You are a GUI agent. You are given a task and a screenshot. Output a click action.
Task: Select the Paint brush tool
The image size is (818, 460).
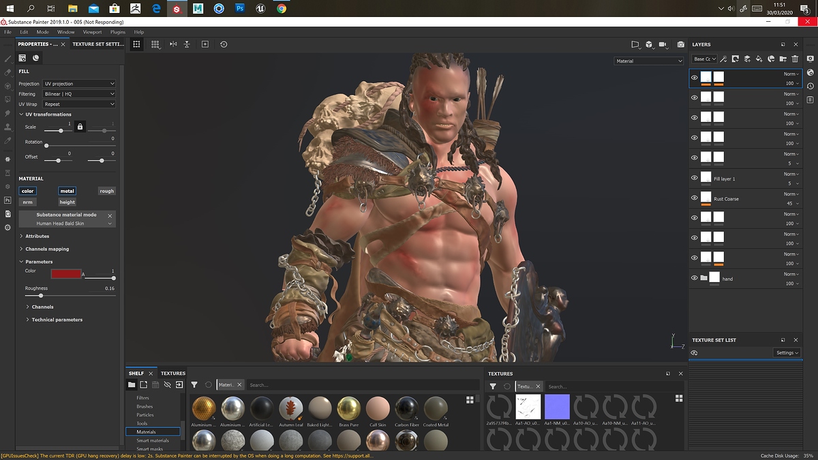[x=7, y=59]
